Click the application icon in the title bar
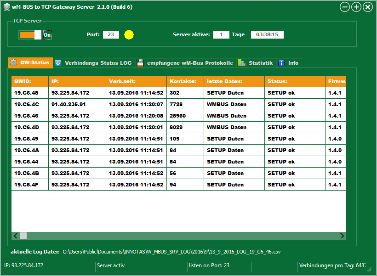 point(6,7)
